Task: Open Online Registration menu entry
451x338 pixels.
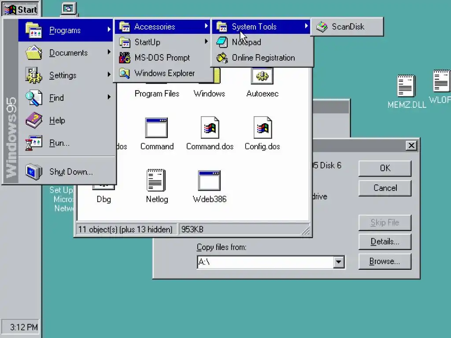Action: point(262,58)
